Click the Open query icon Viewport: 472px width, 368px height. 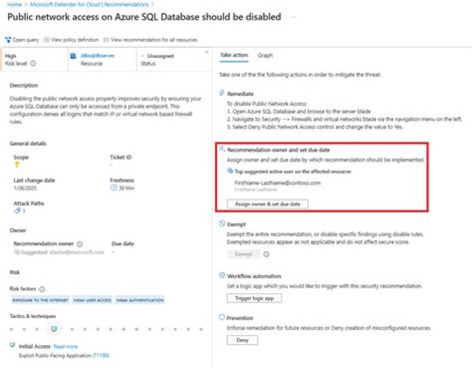point(8,39)
